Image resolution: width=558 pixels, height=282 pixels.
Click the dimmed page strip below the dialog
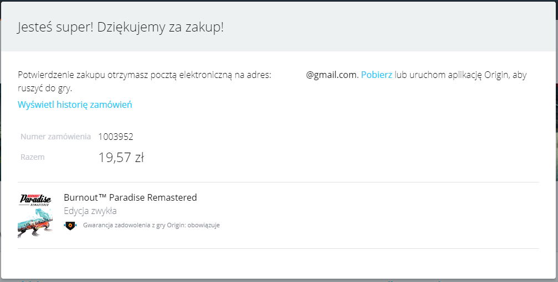click(279, 280)
